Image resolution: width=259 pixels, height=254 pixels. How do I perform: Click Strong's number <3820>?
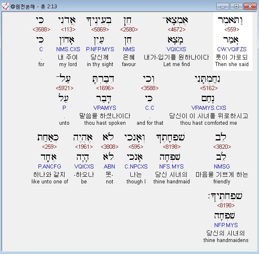pos(222,147)
